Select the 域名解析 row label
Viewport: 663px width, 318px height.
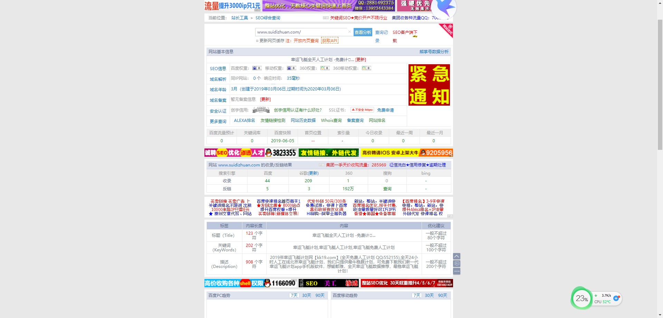click(x=218, y=79)
